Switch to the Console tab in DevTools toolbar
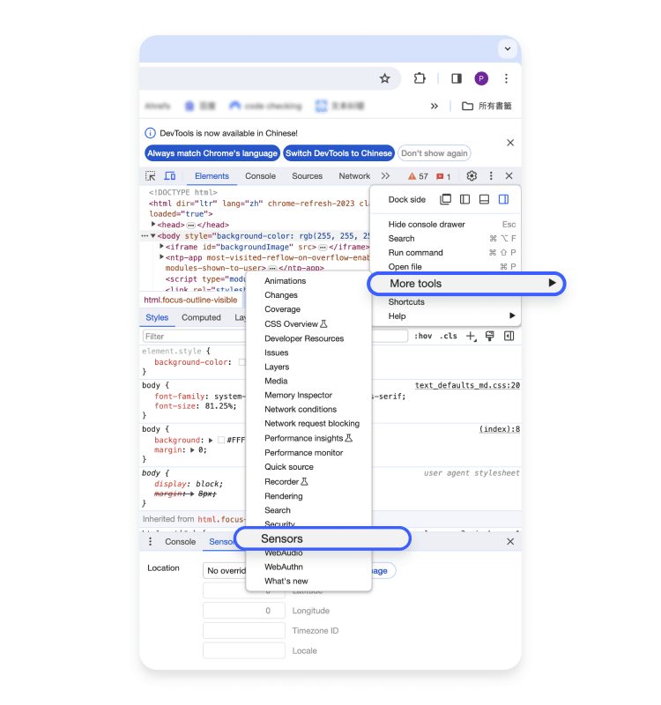661x705 pixels. pyautogui.click(x=260, y=176)
